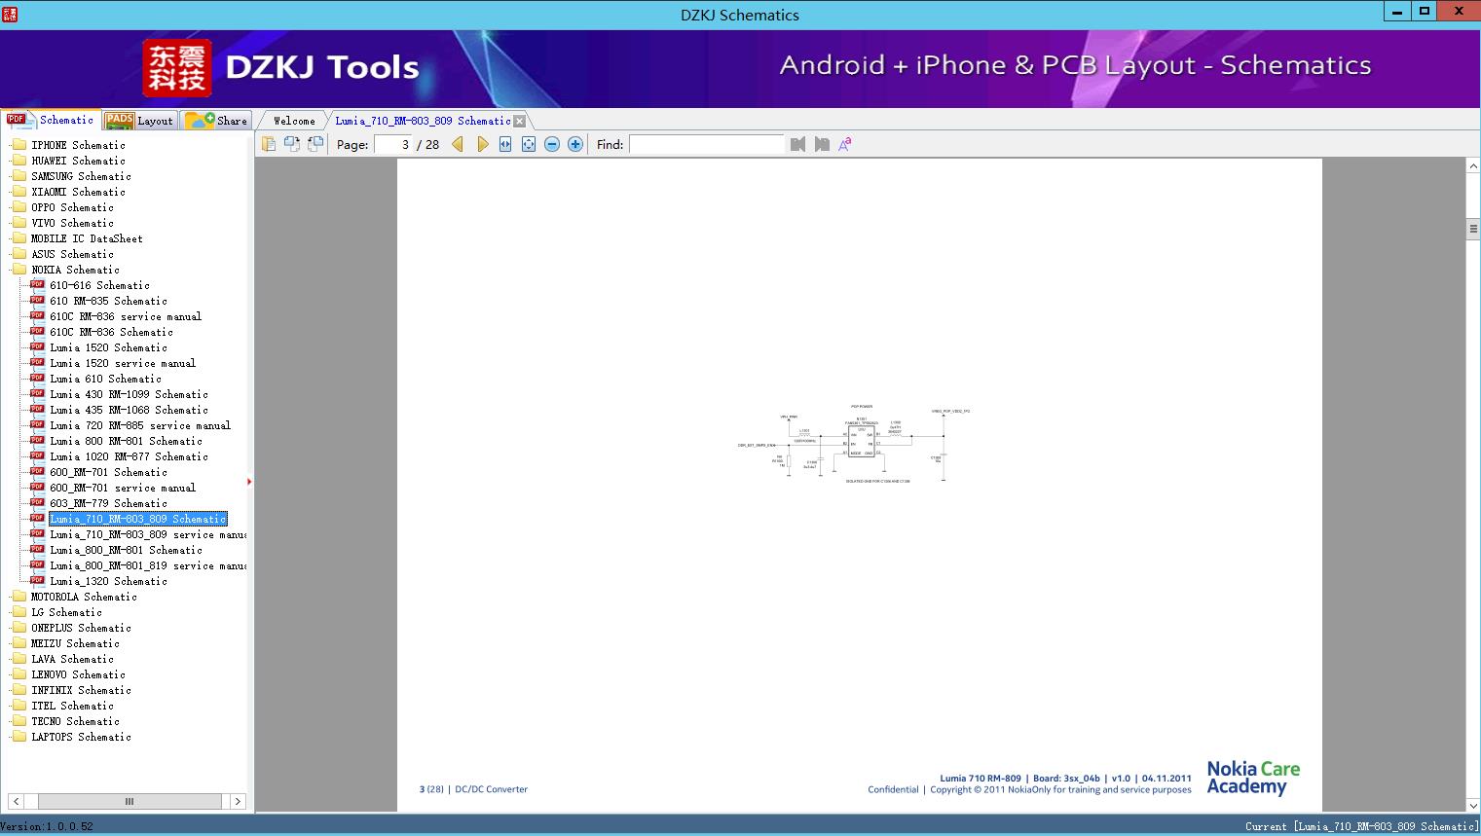Click the fit page icon
Screen dimensions: 1481x836
coord(529,144)
